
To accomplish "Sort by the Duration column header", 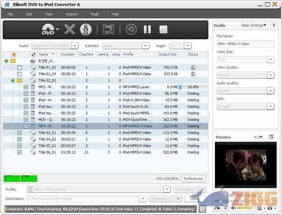I will coord(68,54).
